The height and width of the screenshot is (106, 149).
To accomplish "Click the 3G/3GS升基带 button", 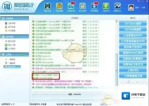I will point(133,23).
